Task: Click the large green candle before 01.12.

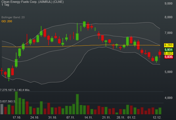Action: [x=127, y=41]
